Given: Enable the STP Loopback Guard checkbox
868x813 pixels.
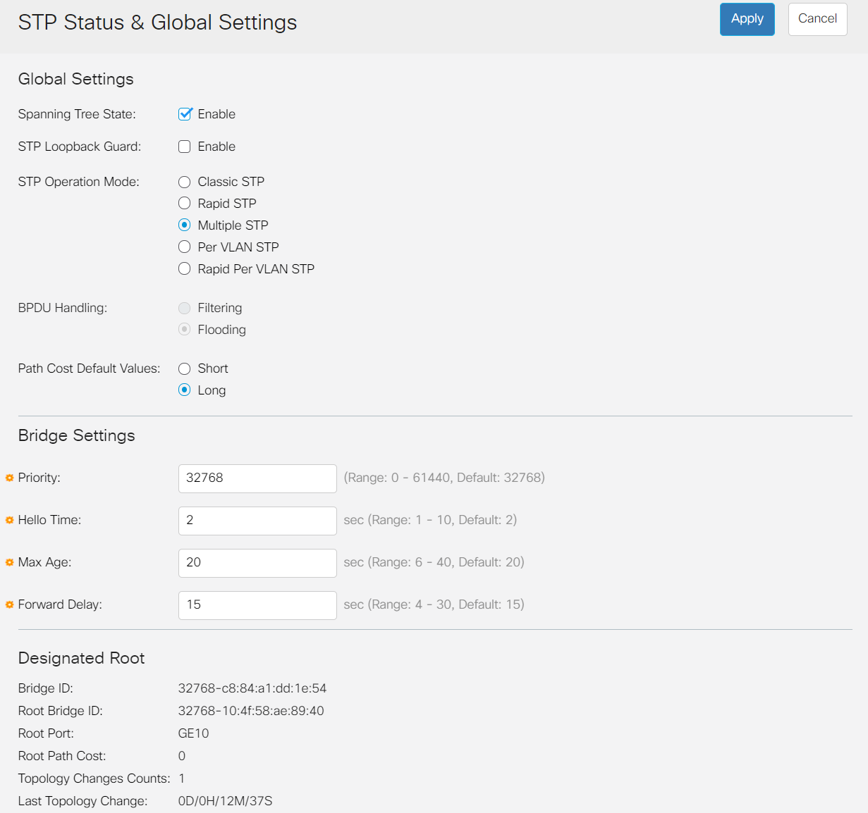Looking at the screenshot, I should 185,147.
